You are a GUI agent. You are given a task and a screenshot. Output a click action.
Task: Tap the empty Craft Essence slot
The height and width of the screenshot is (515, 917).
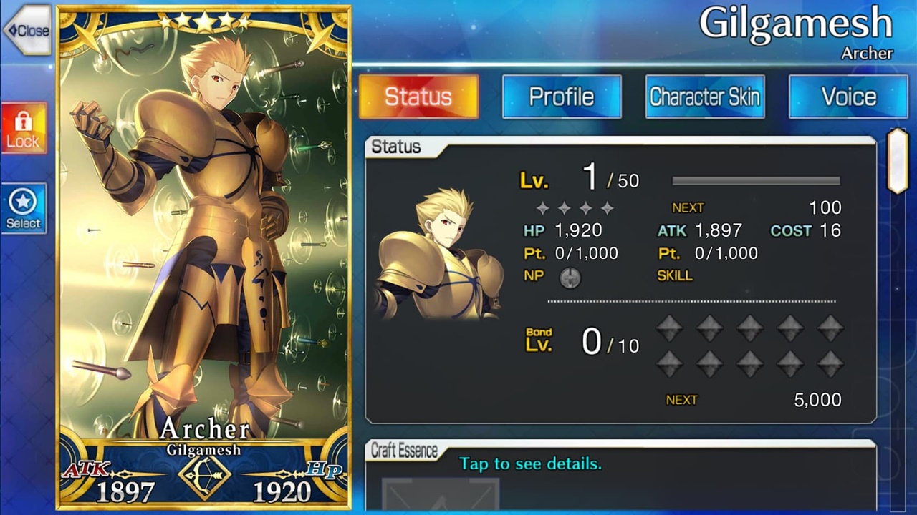click(440, 494)
